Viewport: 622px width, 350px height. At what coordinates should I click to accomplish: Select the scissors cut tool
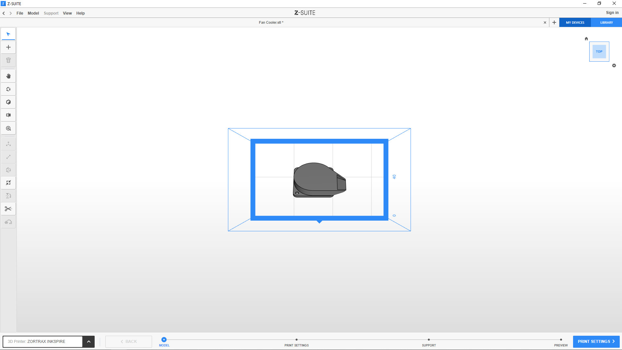pos(8,209)
